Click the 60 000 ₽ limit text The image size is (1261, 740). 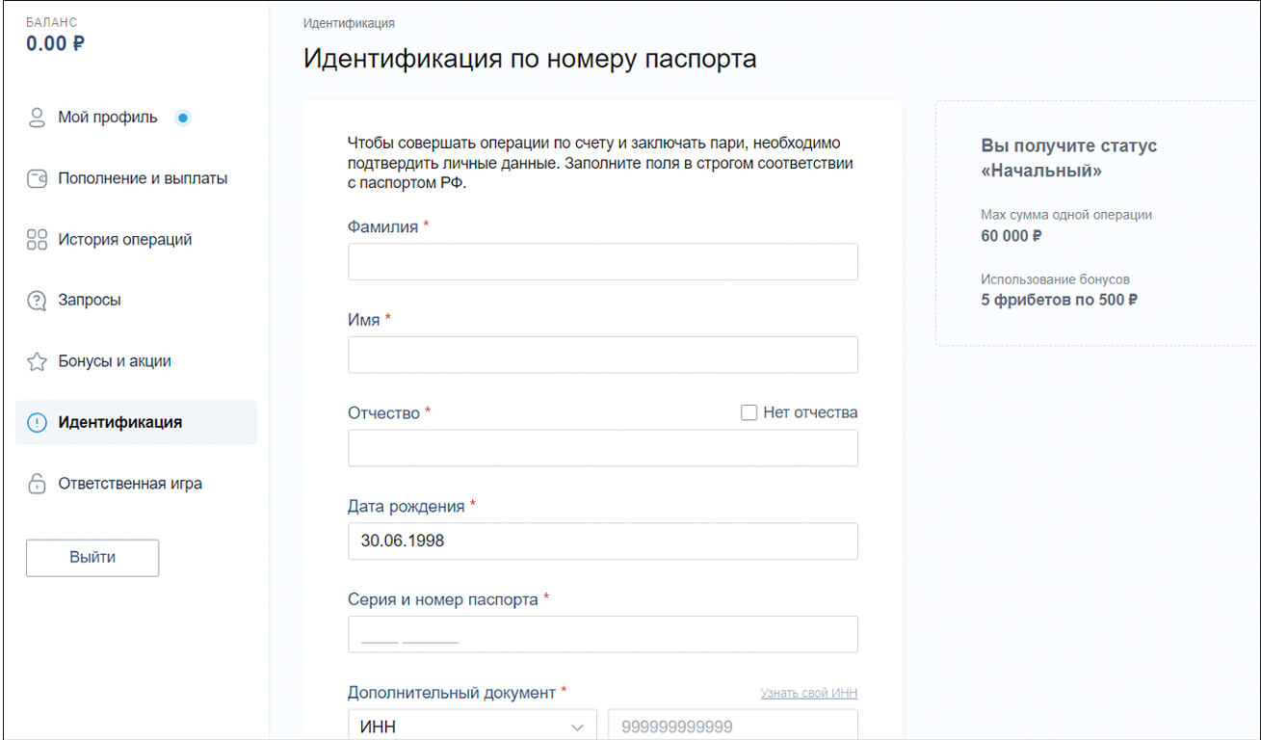(x=1011, y=235)
